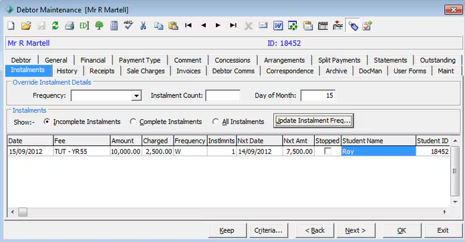Click the Keep button
Viewport: 465px width, 242px height.
click(227, 230)
